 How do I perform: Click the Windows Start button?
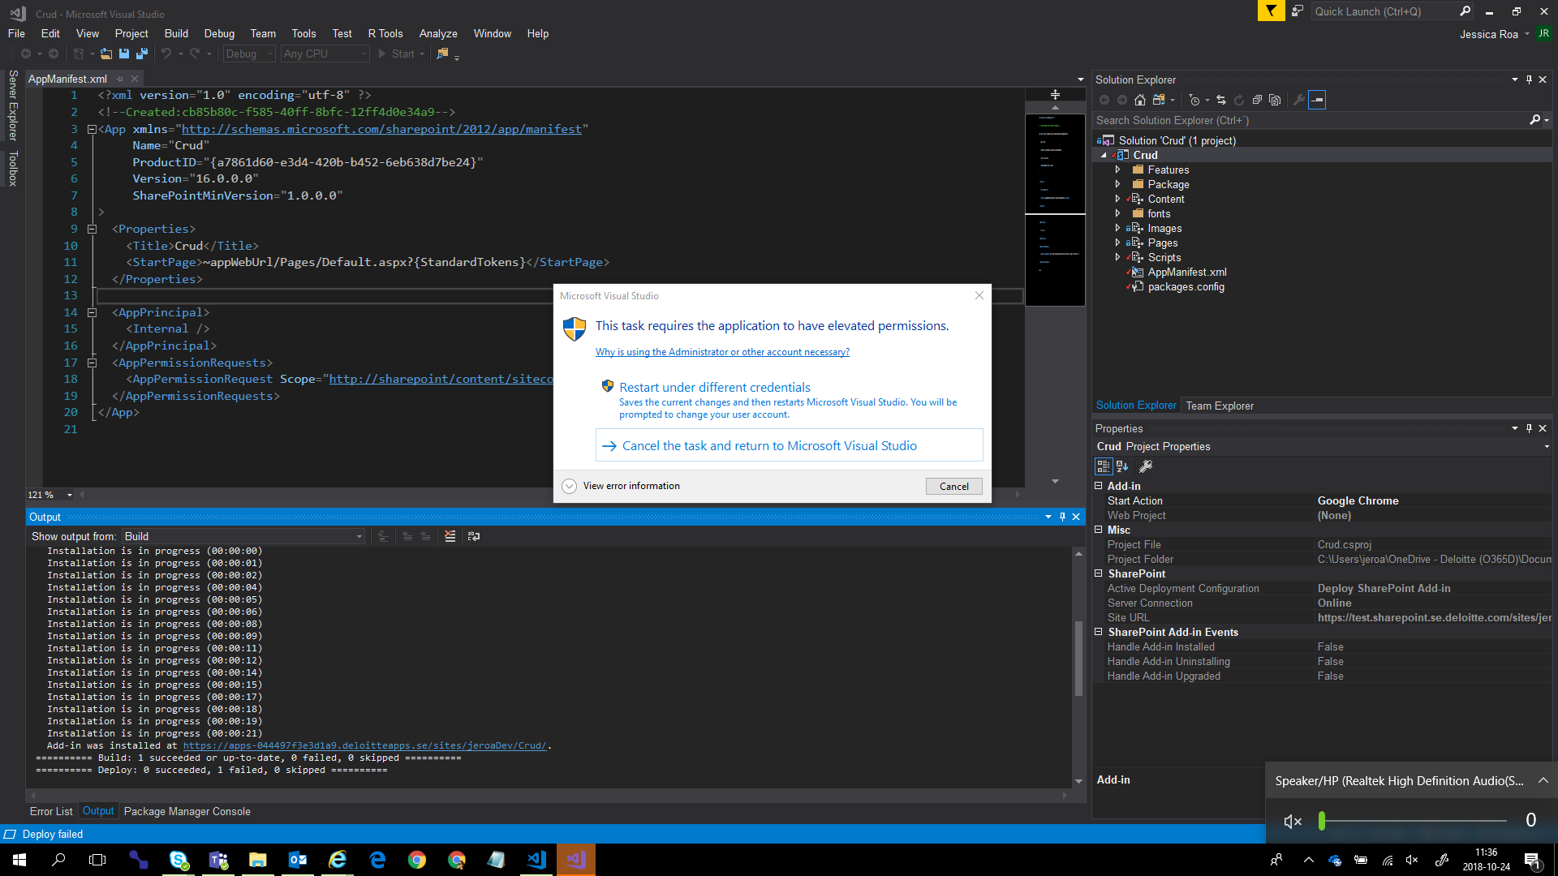point(19,860)
